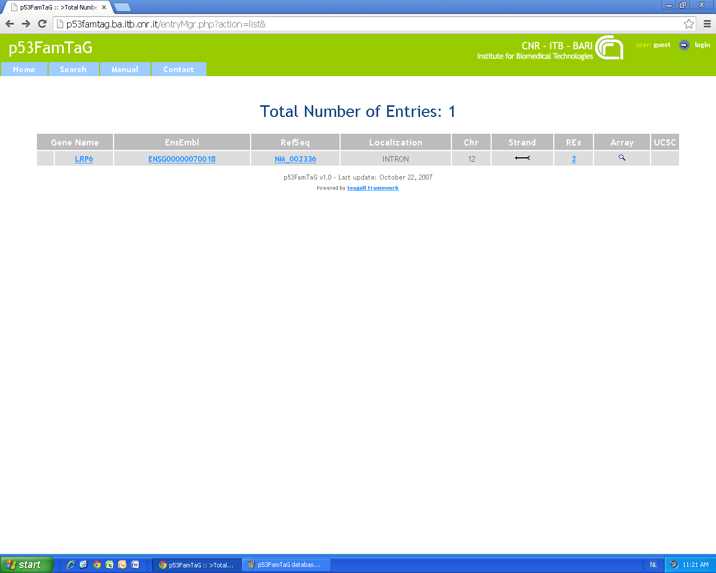
Task: Open the NM_002336 RefSeq link
Action: 295,159
